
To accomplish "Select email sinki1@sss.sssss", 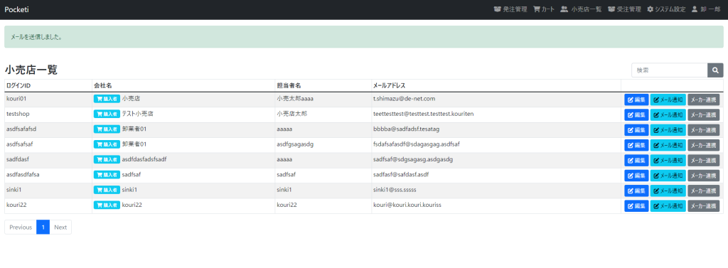I will [395, 190].
